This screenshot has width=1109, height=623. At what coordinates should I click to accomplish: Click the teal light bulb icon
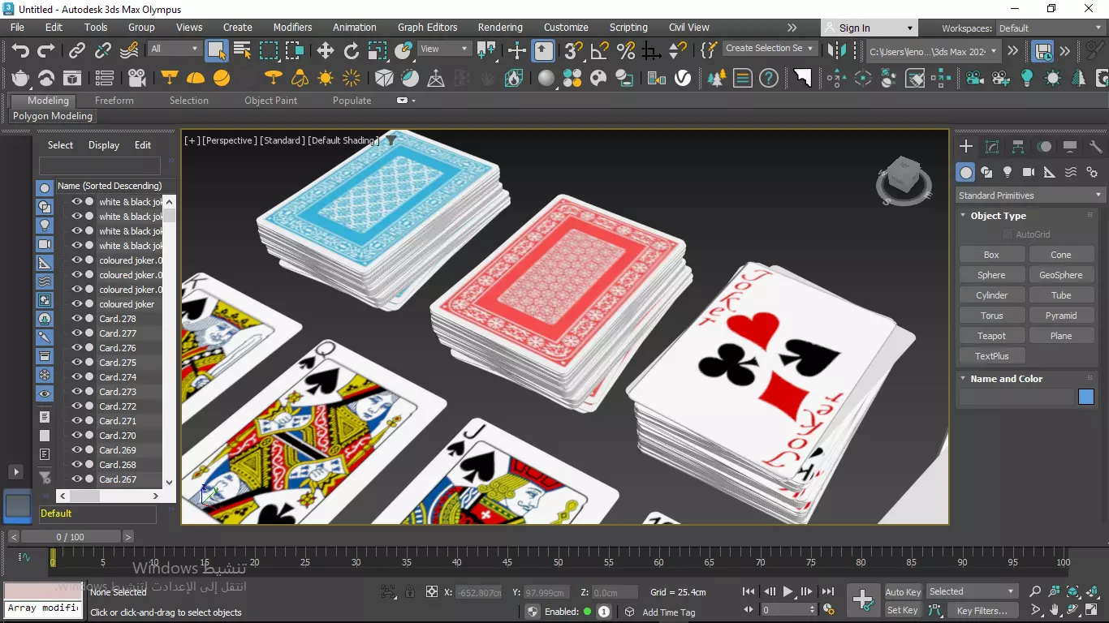1026,79
